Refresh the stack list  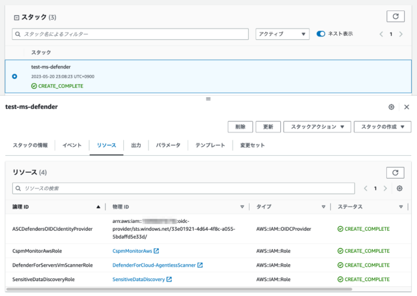click(395, 16)
